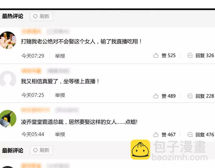
Task: Select the 最新评论 heading
Action: (x=13, y=151)
